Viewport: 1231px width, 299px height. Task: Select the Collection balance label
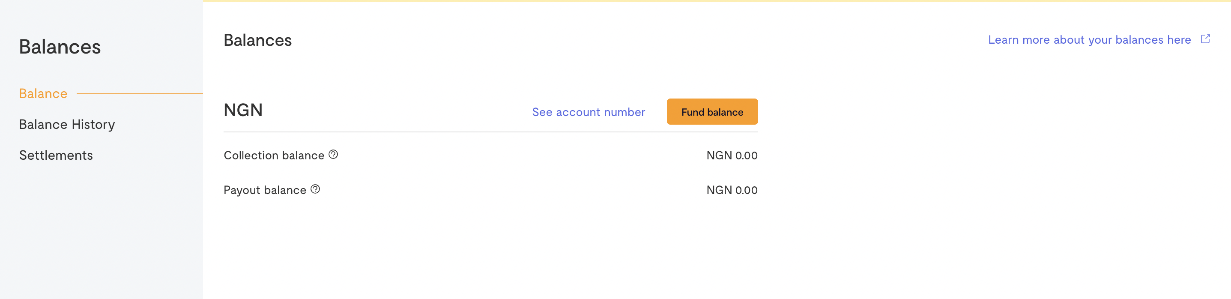pos(274,155)
